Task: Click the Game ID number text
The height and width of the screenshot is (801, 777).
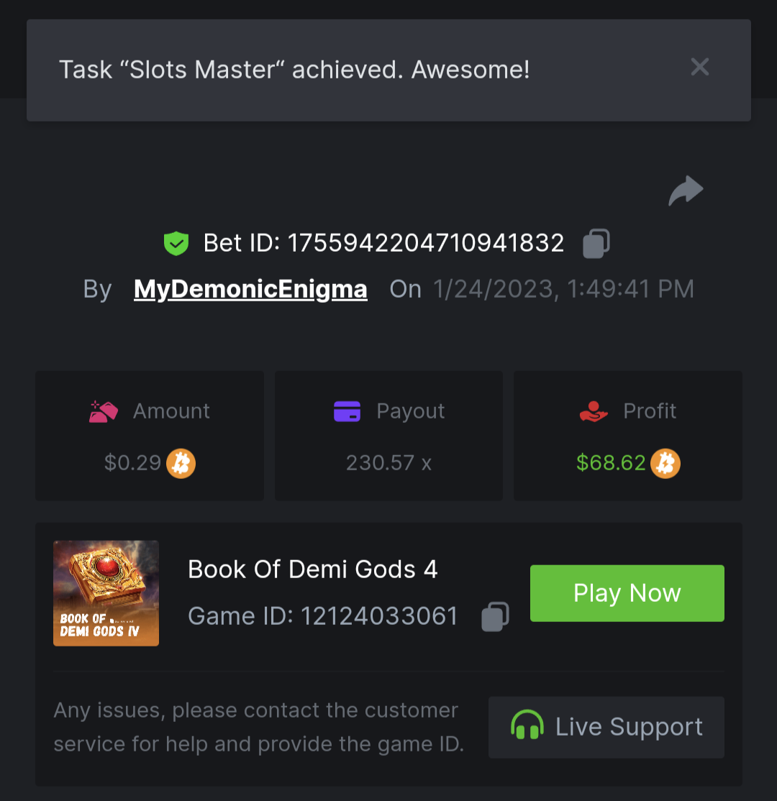Action: [378, 616]
